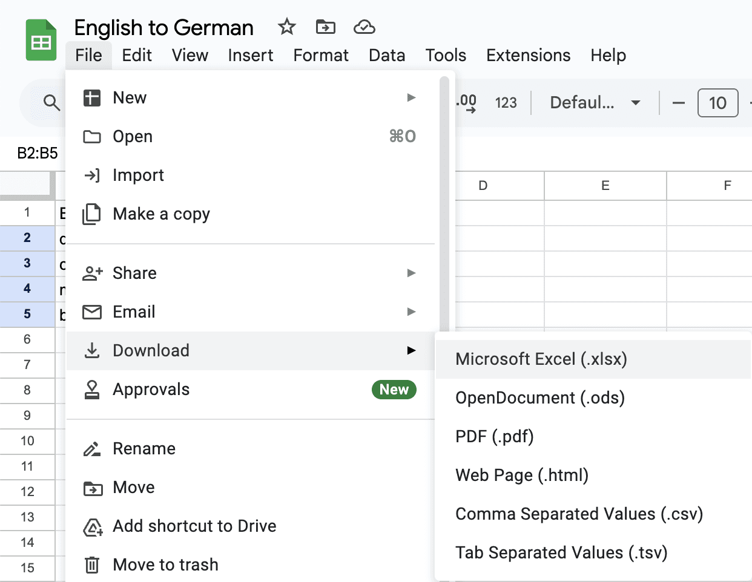
Task: Open the cloud document status icon
Action: [x=364, y=27]
